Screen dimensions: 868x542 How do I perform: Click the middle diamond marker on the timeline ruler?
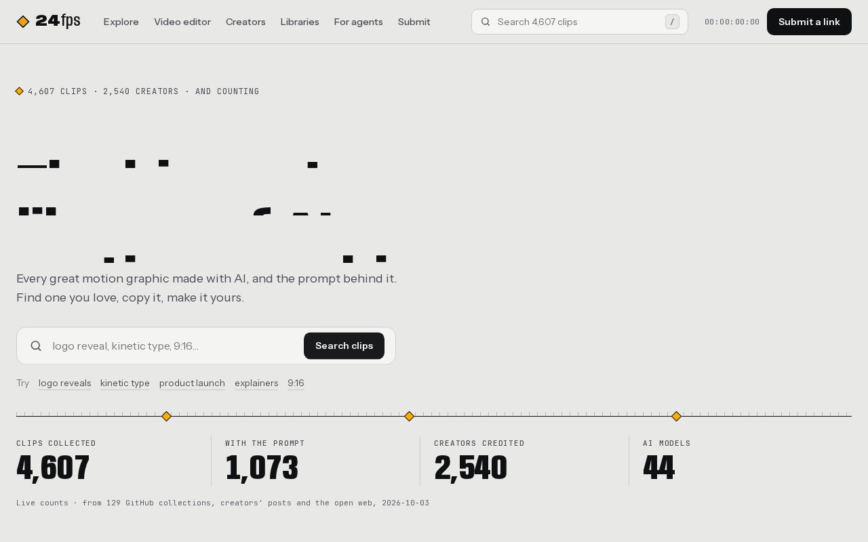click(x=409, y=416)
